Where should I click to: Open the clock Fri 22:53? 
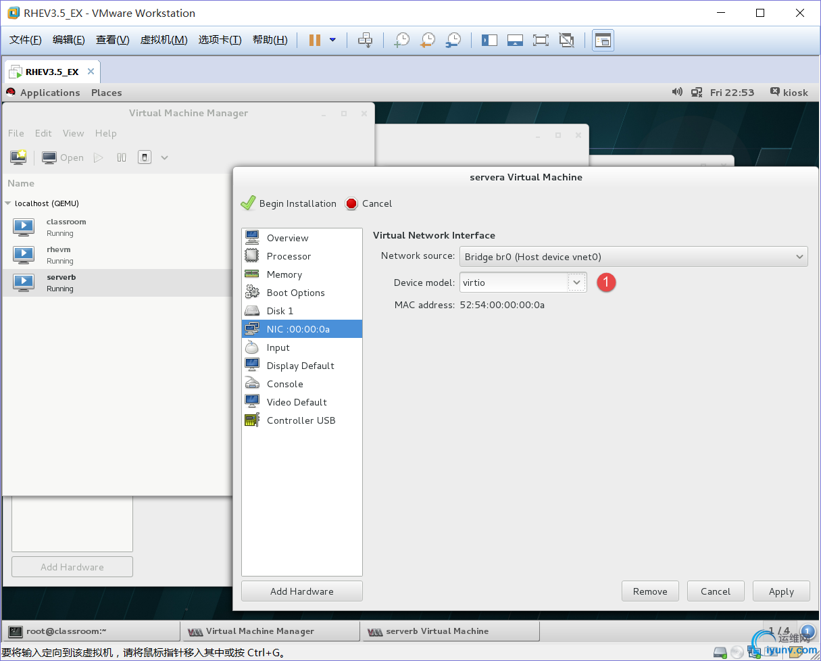[x=732, y=93]
